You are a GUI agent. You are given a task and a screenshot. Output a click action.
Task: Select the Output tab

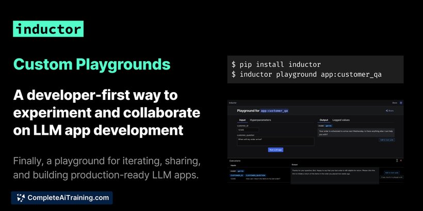click(324, 120)
